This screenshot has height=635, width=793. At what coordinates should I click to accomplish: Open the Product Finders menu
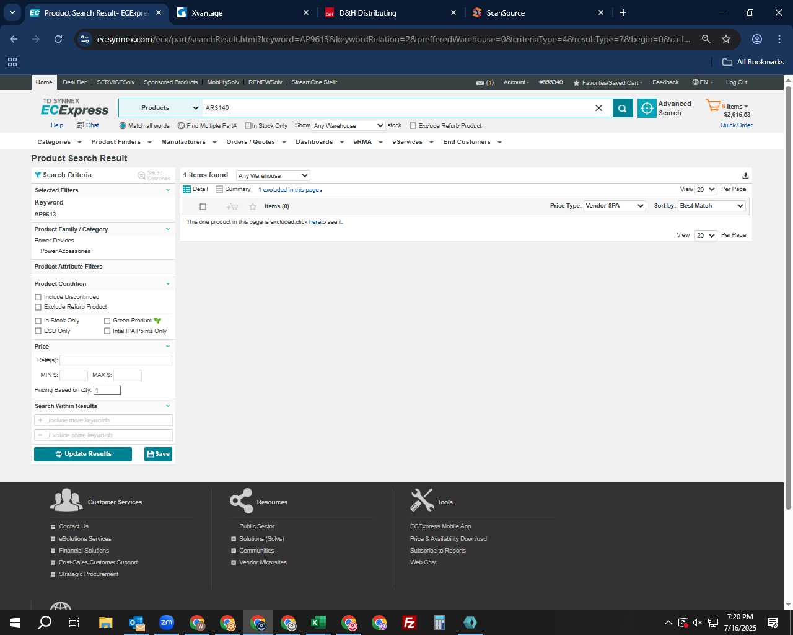click(121, 142)
